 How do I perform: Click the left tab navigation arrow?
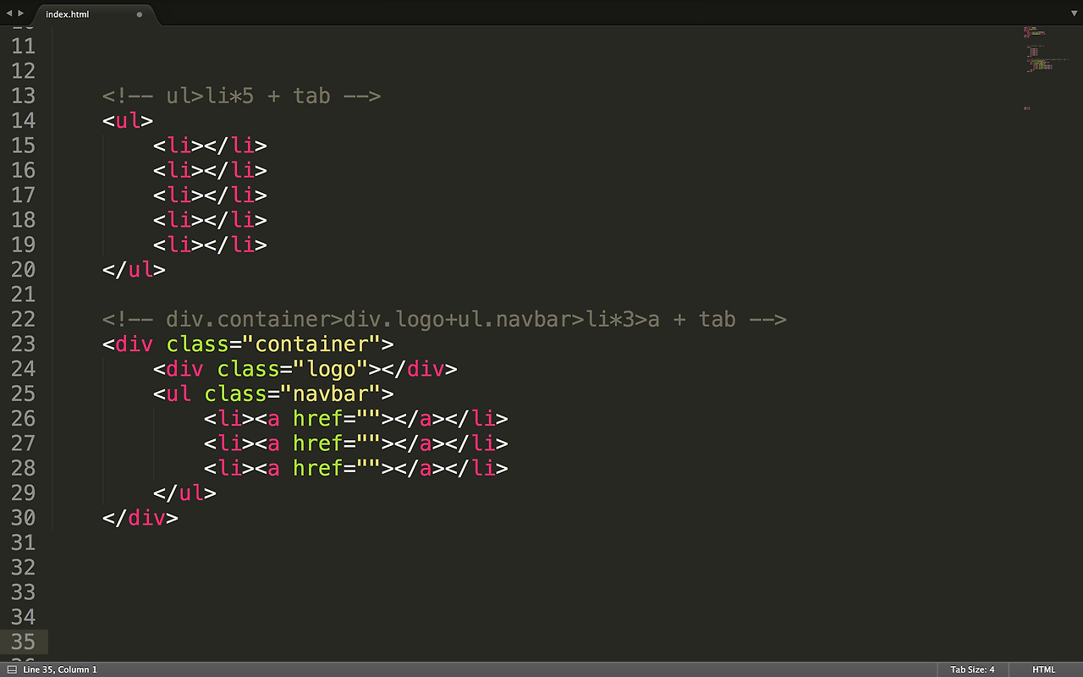[9, 14]
